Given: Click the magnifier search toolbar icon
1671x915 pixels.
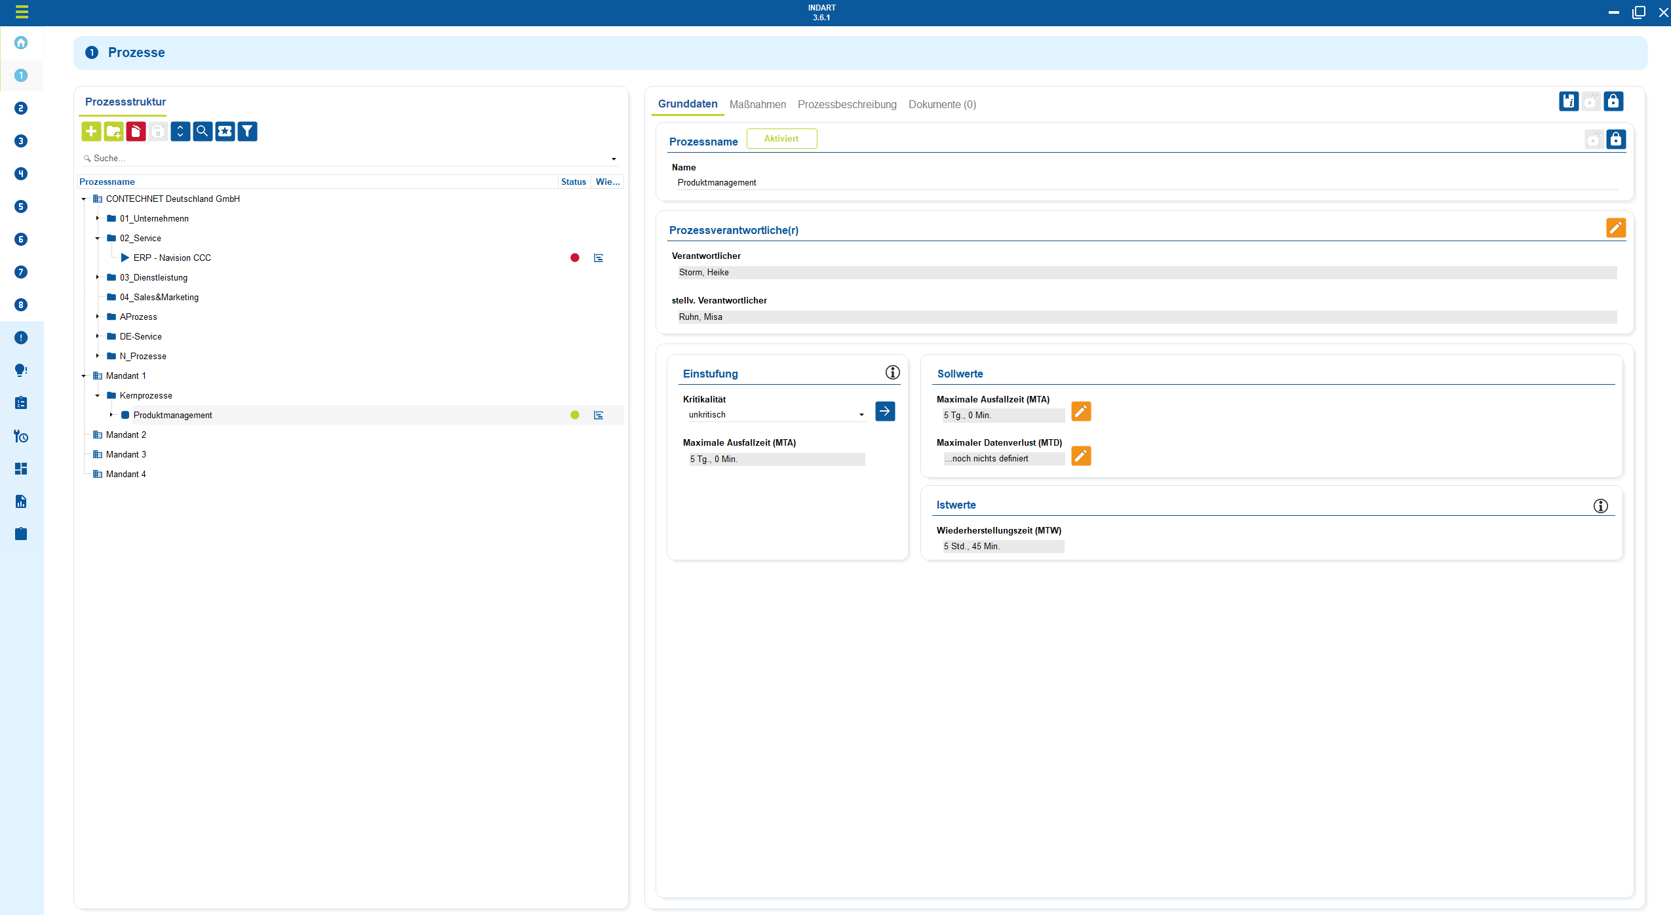Looking at the screenshot, I should tap(203, 131).
